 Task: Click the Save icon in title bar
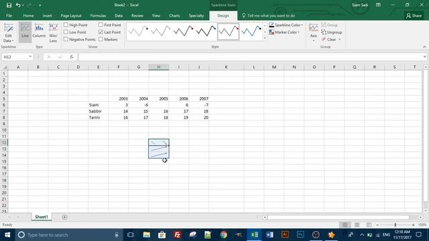coord(9,5)
